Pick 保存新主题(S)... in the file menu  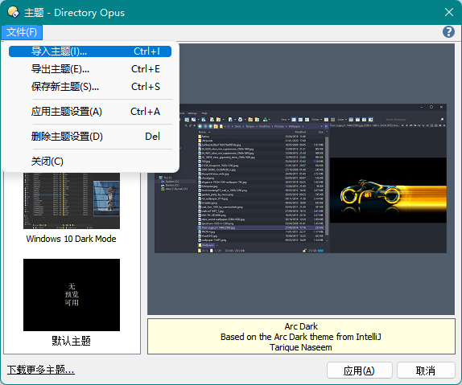click(90, 87)
